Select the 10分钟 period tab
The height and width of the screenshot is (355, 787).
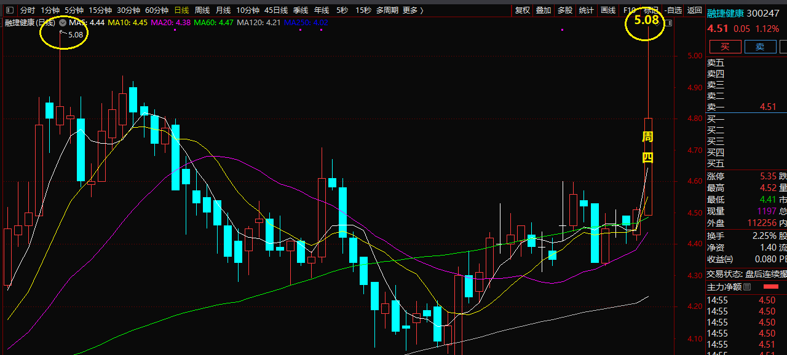tap(248, 10)
